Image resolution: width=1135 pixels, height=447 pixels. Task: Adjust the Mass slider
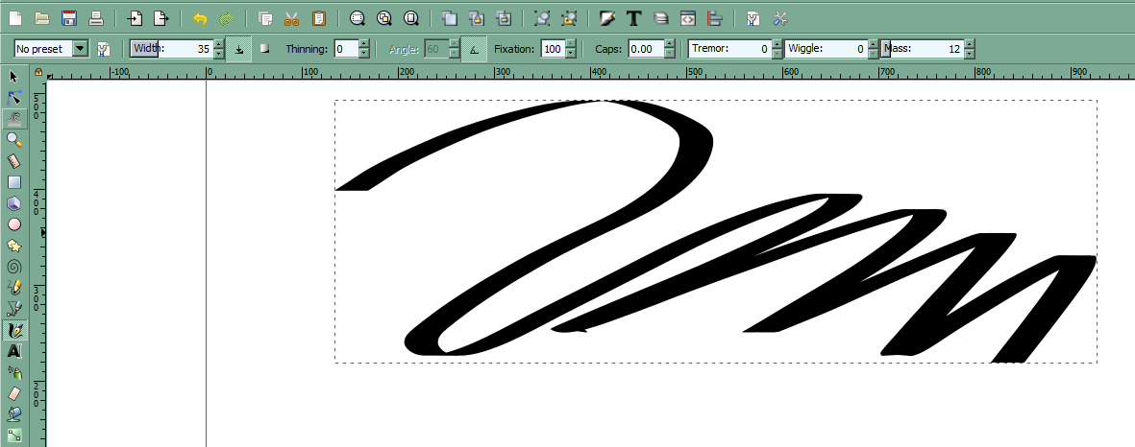pyautogui.click(x=921, y=49)
